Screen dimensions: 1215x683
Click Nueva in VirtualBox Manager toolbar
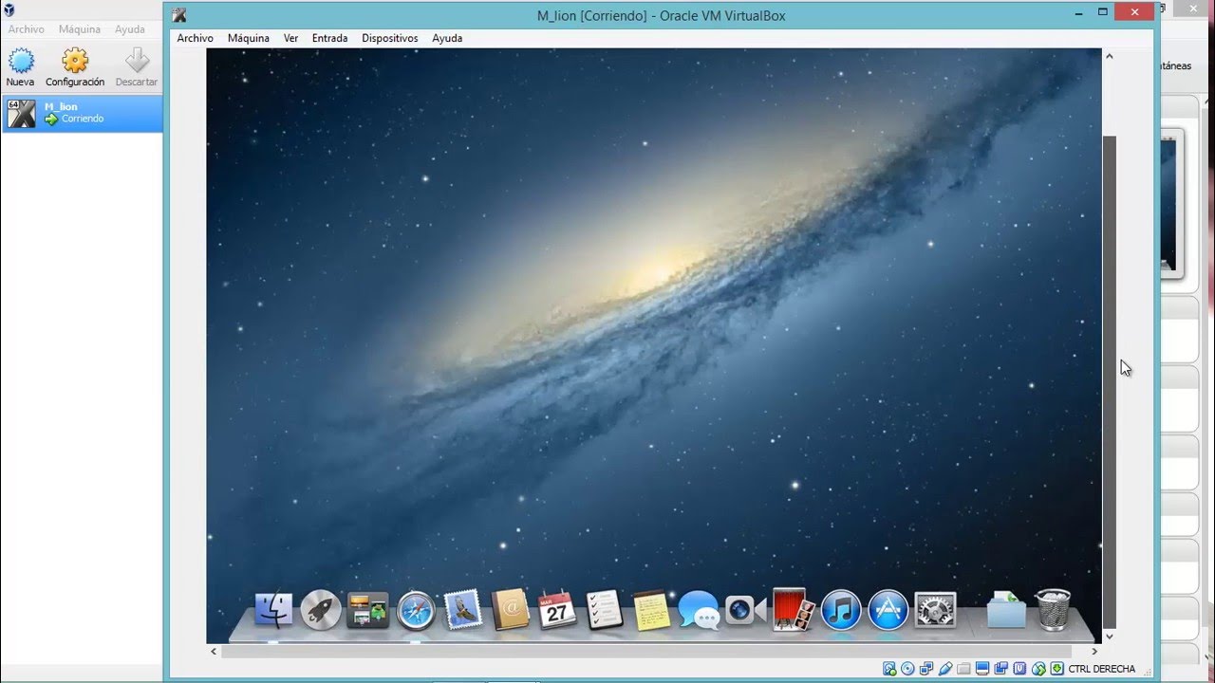point(20,67)
